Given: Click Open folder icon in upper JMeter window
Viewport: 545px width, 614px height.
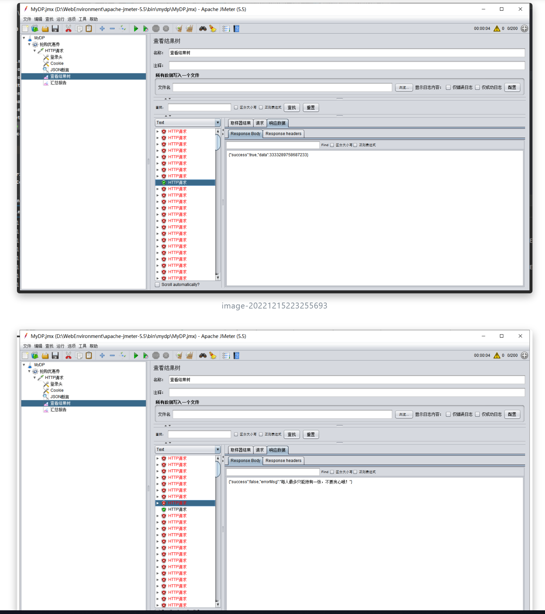Looking at the screenshot, I should point(45,28).
